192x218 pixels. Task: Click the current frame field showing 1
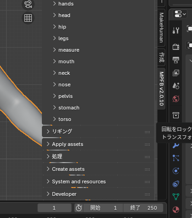click(x=54, y=208)
